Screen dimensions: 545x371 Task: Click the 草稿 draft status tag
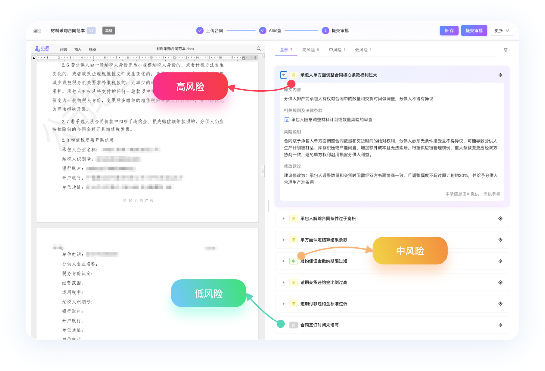(109, 31)
